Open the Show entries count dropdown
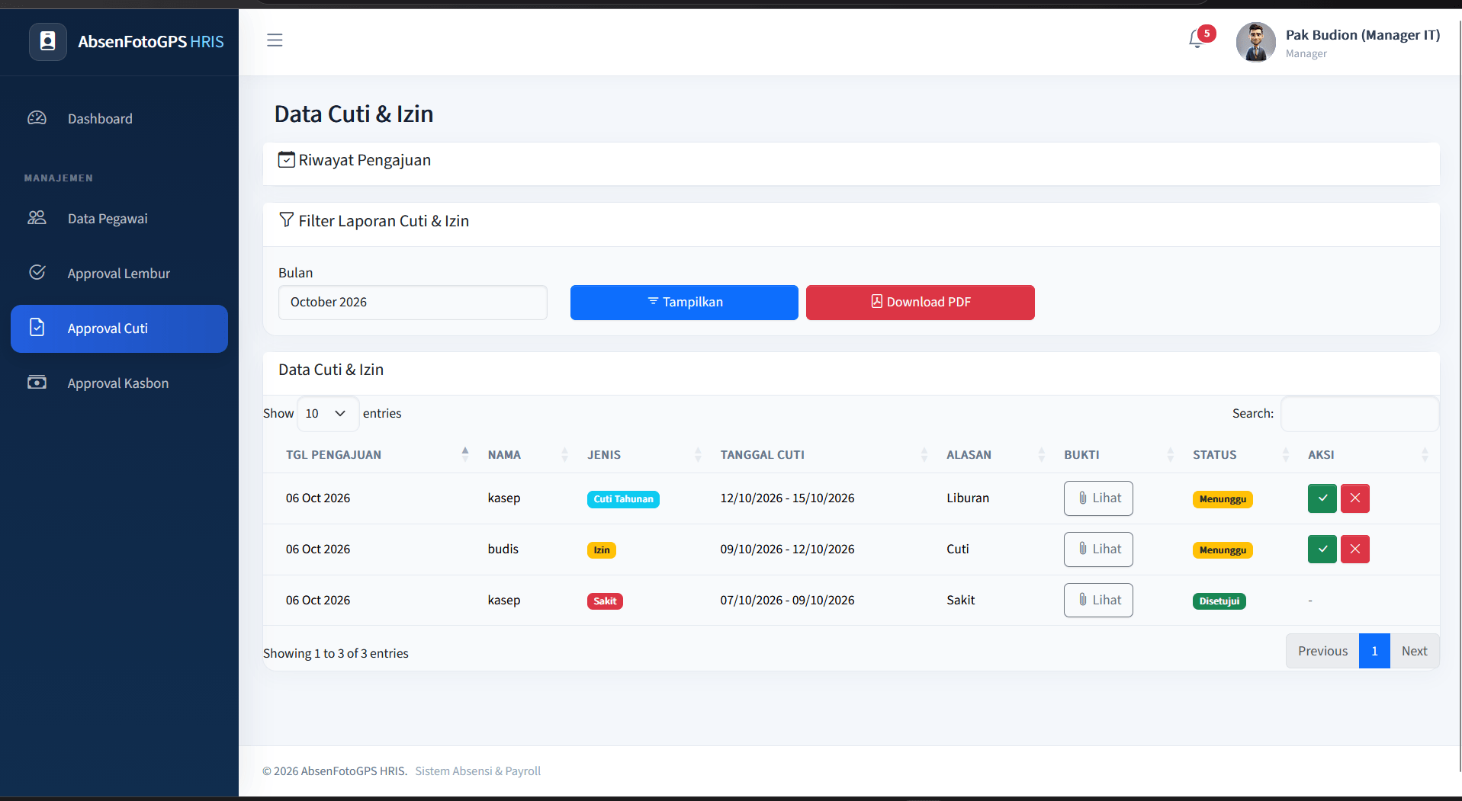The image size is (1462, 801). tap(327, 414)
